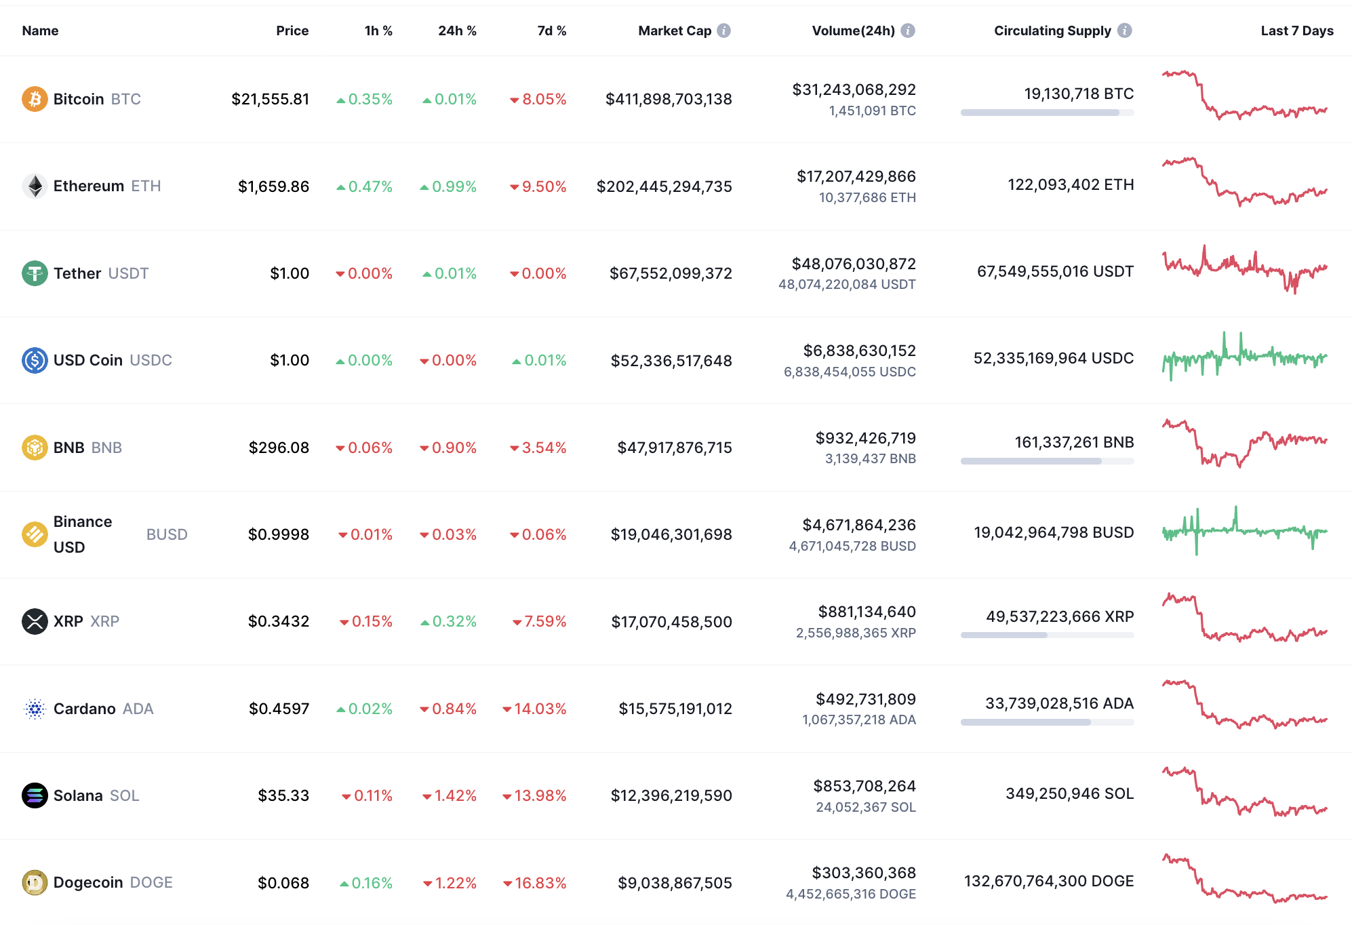Click the Solana logo icon
This screenshot has width=1352, height=925.
click(x=33, y=795)
